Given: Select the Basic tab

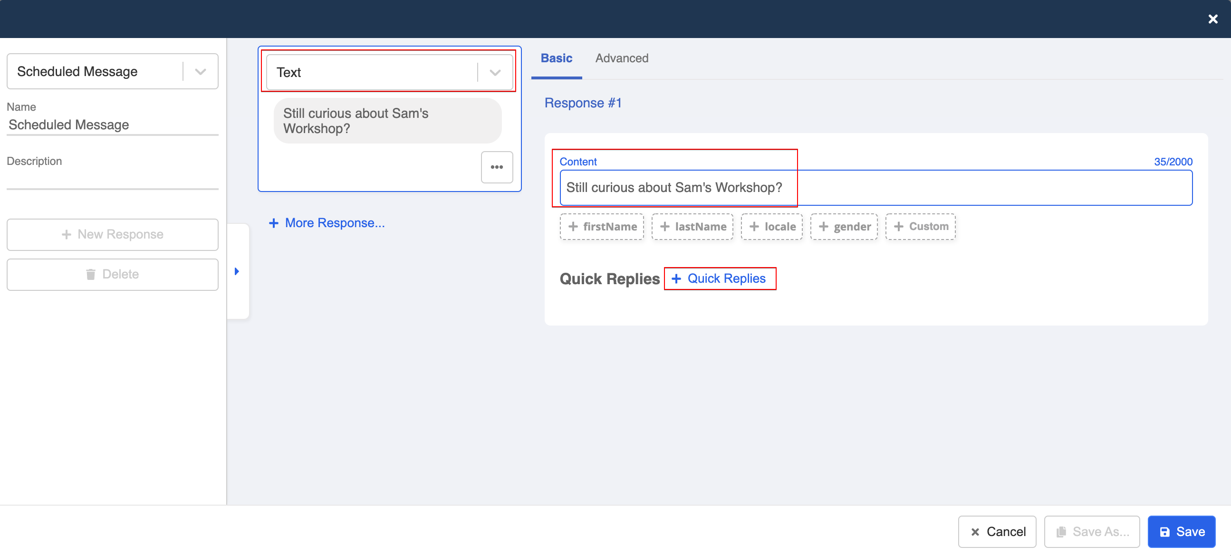Looking at the screenshot, I should click(556, 58).
